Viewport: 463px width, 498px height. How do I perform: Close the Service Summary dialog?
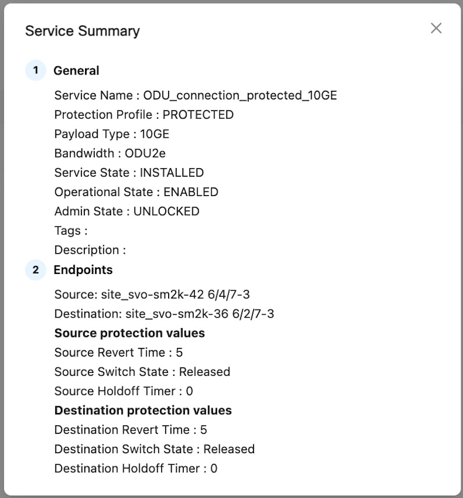pos(436,28)
